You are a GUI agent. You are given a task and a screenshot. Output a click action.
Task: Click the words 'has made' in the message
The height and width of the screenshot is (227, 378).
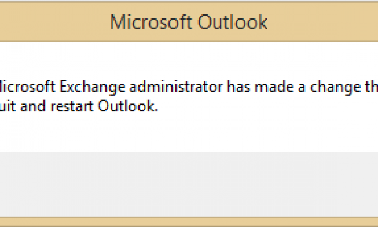click(x=260, y=87)
